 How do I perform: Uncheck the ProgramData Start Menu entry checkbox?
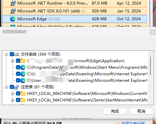18,67
